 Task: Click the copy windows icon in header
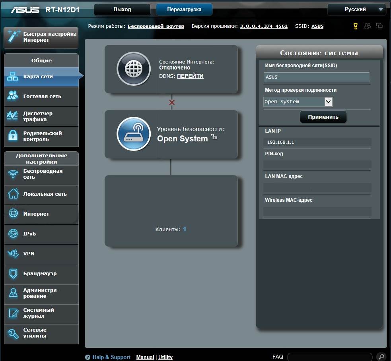point(379,26)
